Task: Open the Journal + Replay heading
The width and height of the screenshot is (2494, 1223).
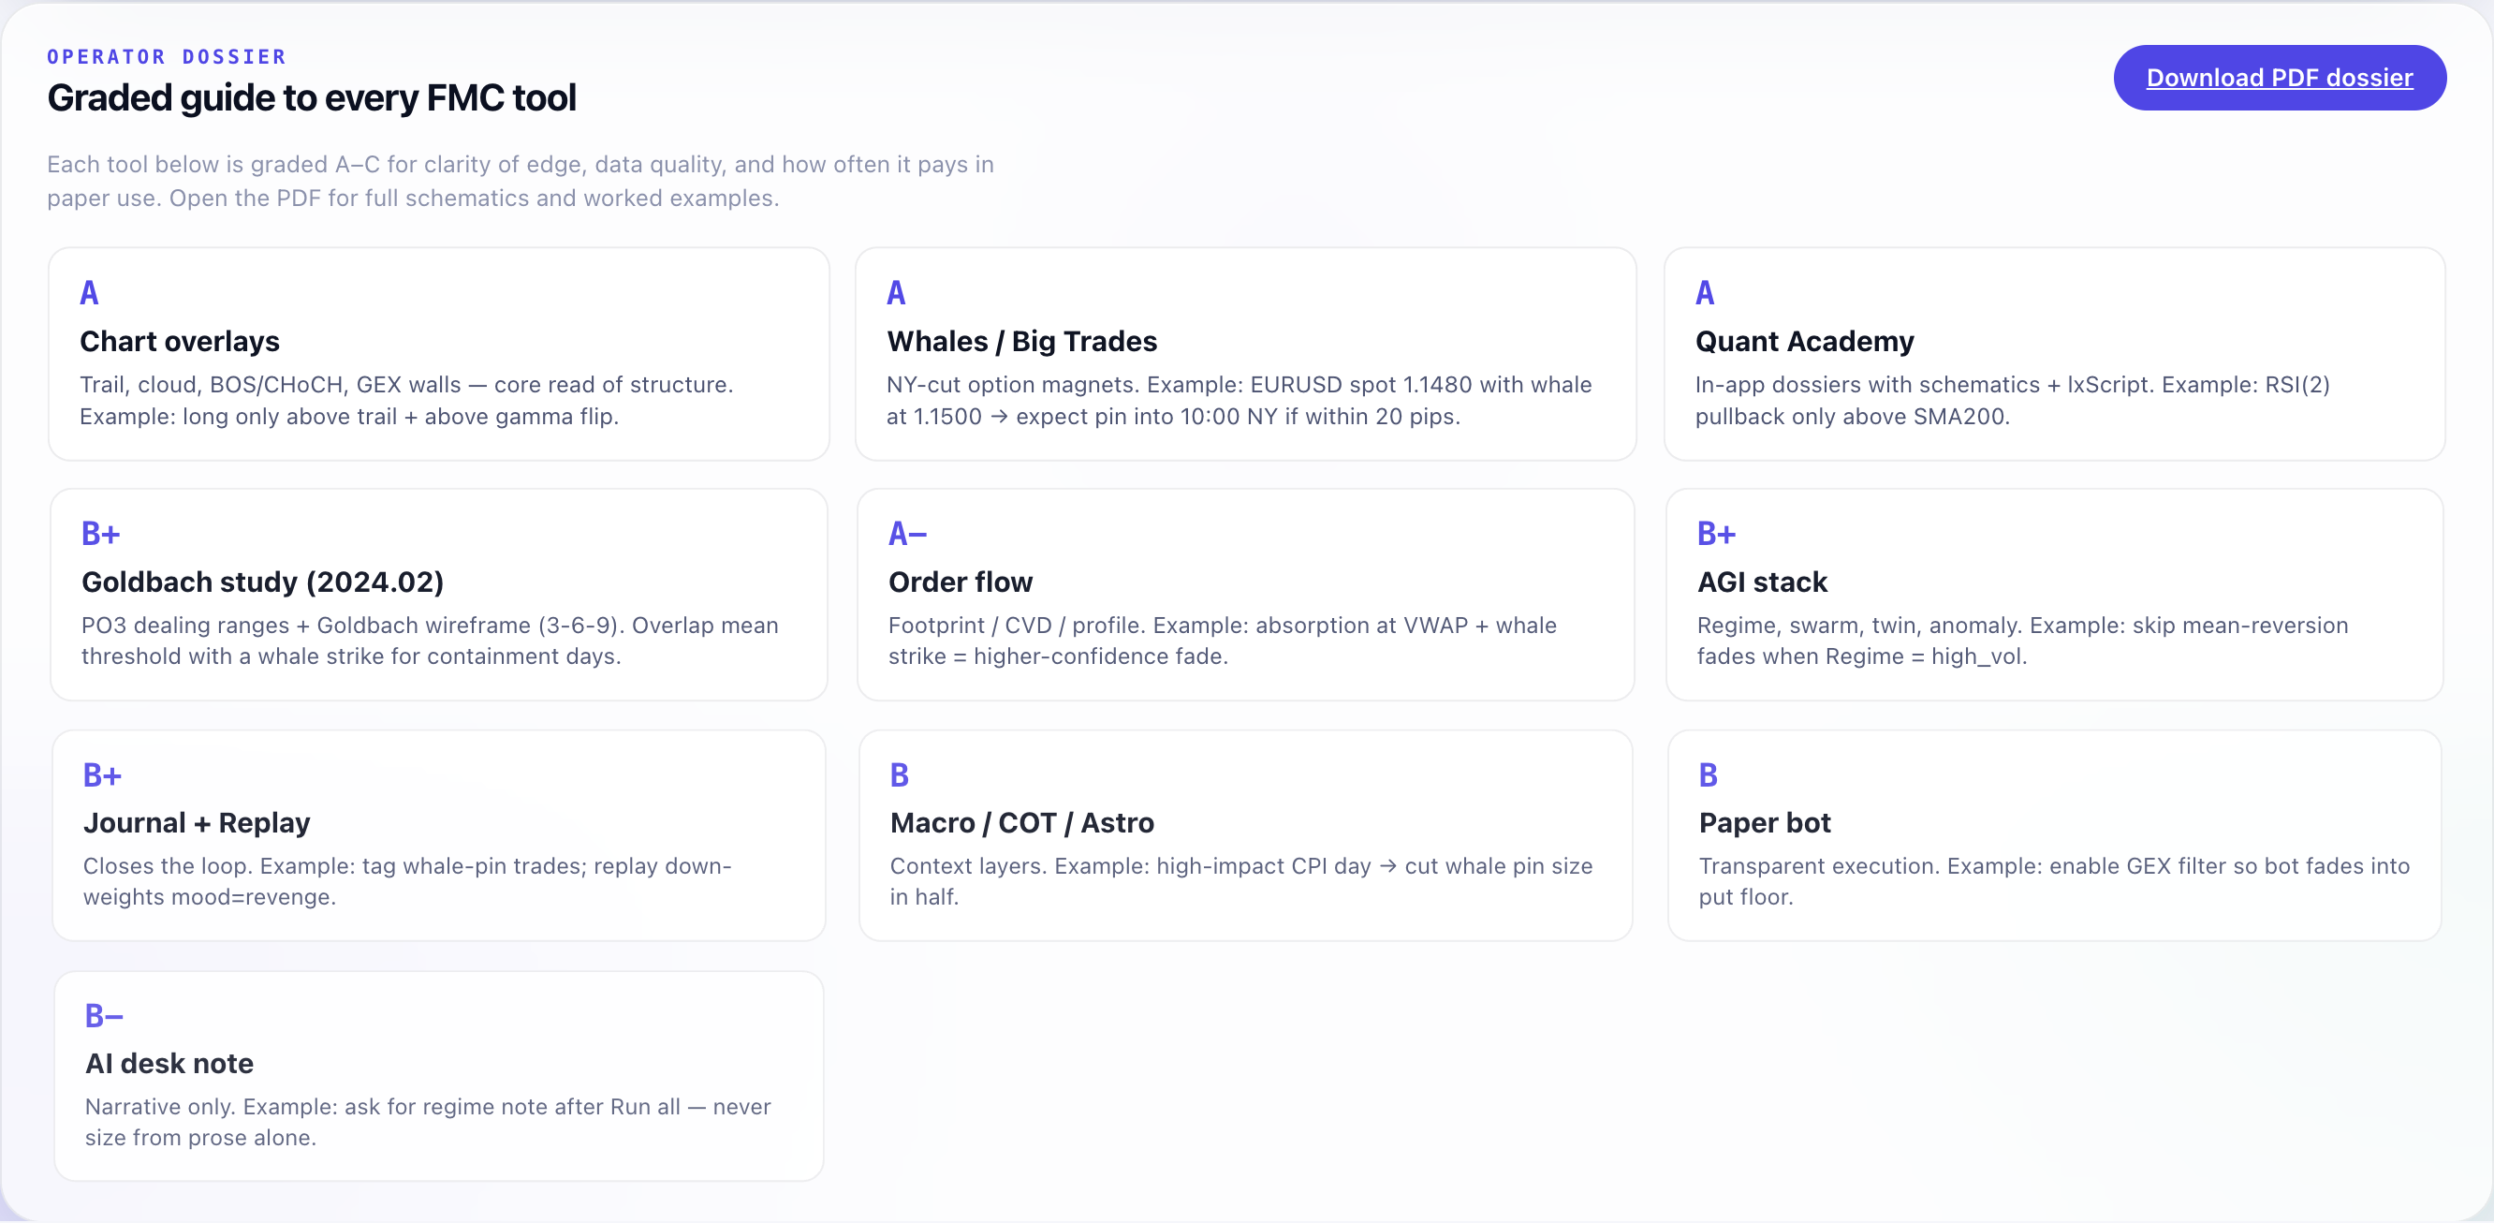Action: point(197,822)
